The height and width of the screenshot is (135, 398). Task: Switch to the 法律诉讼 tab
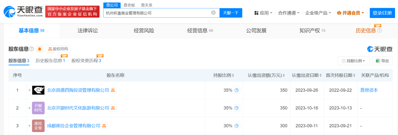pos(88,30)
